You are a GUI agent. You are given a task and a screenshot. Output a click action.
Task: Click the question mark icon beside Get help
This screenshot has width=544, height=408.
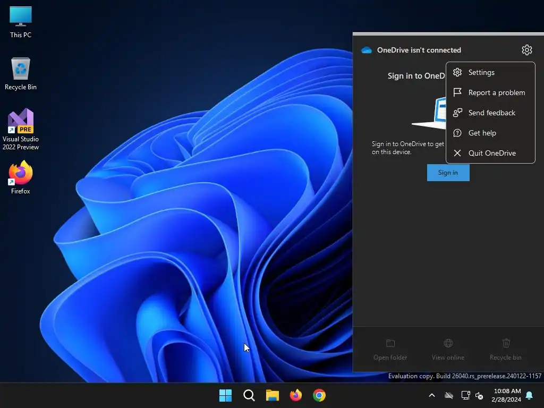[x=457, y=133]
